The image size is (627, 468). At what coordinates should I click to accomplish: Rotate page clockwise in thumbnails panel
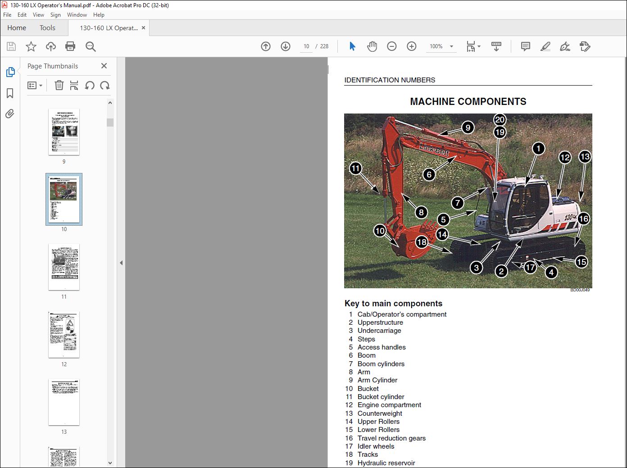105,85
